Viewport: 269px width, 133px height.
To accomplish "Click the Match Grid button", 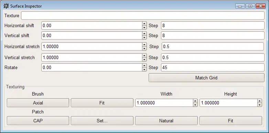I will pos(206,78).
